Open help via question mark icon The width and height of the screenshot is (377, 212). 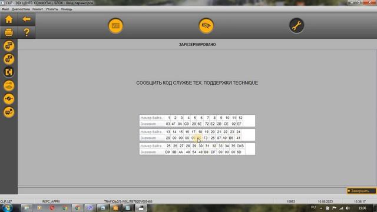27,32
